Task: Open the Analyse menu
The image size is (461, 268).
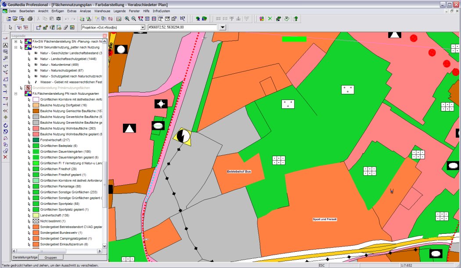Action: click(x=86, y=11)
